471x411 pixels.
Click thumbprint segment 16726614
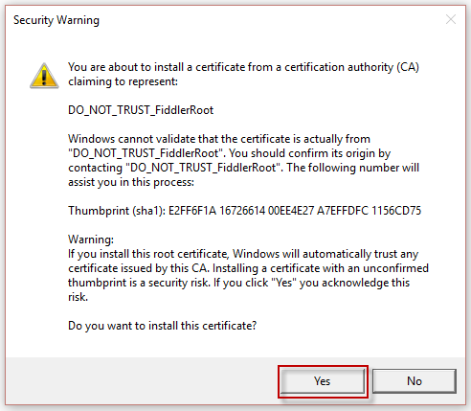(x=242, y=211)
